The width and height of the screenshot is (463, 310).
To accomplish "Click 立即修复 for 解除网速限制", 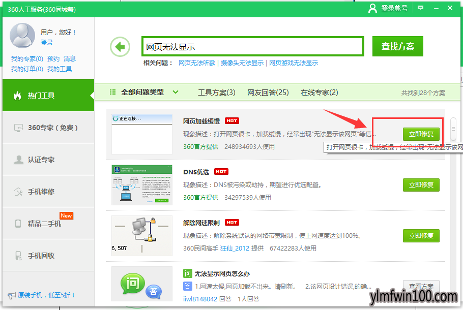I will [x=421, y=236].
